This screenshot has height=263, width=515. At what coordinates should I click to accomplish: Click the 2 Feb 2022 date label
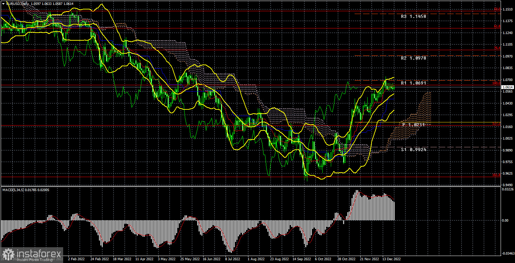(x=77, y=259)
